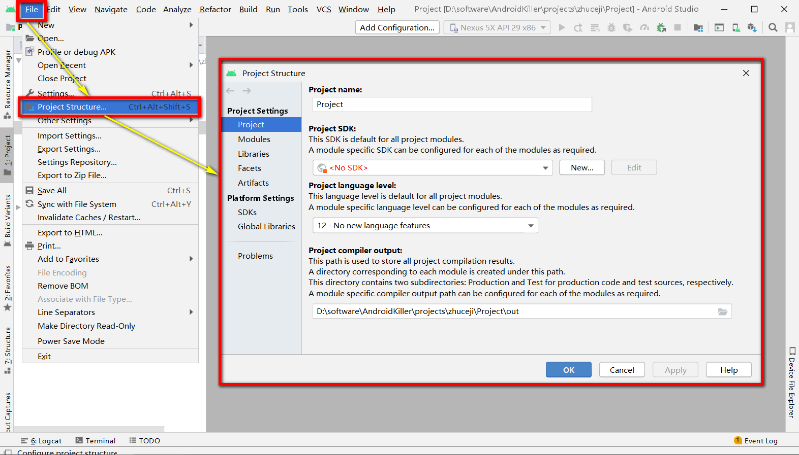Open Project Structure toolbar folder icon
The height and width of the screenshot is (455, 799).
click(x=698, y=27)
